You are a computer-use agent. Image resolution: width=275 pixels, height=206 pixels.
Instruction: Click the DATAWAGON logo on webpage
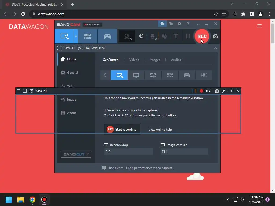click(x=29, y=27)
